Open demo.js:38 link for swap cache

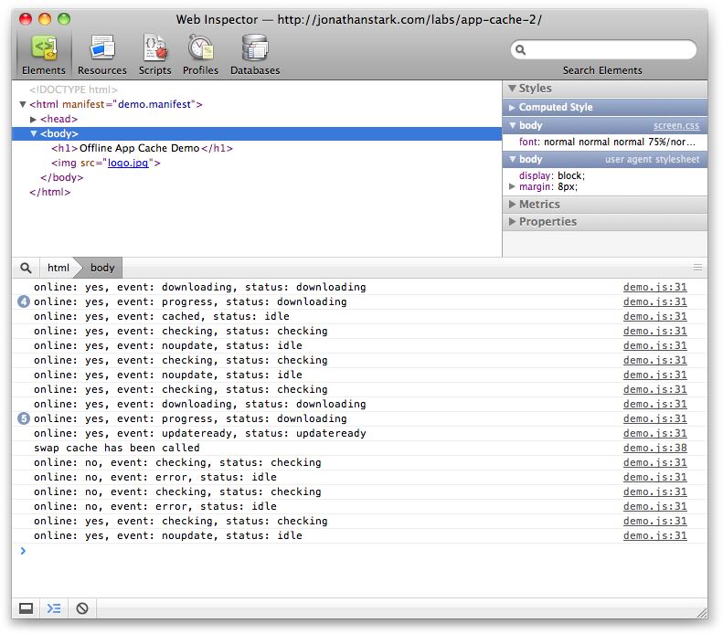654,449
